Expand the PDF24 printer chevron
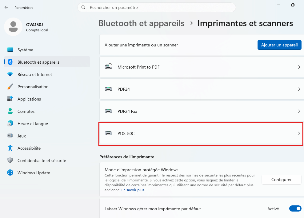 (299, 89)
